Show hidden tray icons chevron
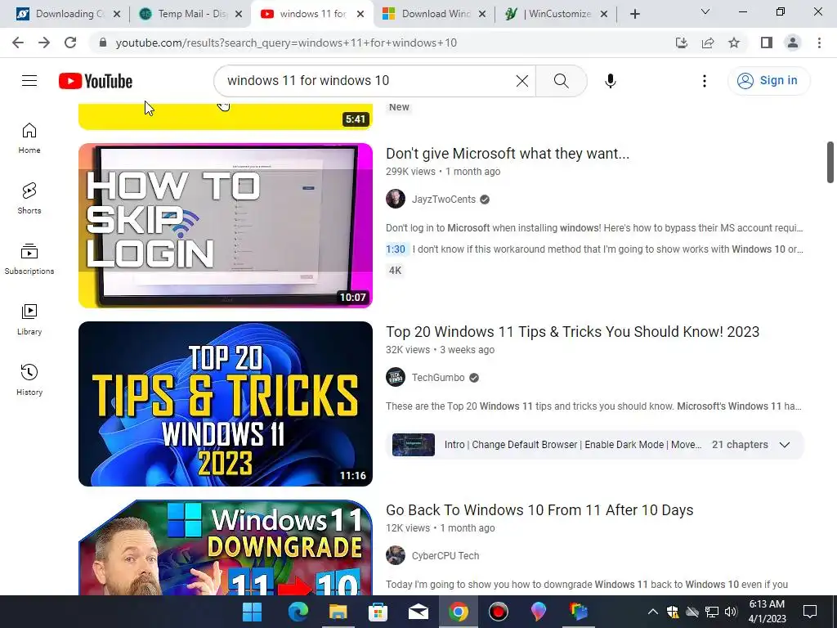The height and width of the screenshot is (628, 837). (x=653, y=612)
